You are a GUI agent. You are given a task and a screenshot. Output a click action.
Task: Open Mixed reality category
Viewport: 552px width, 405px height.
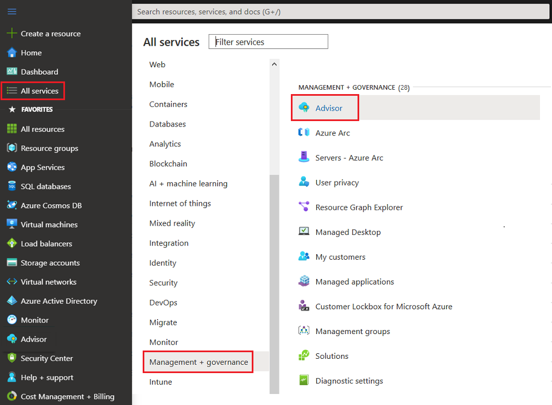172,223
